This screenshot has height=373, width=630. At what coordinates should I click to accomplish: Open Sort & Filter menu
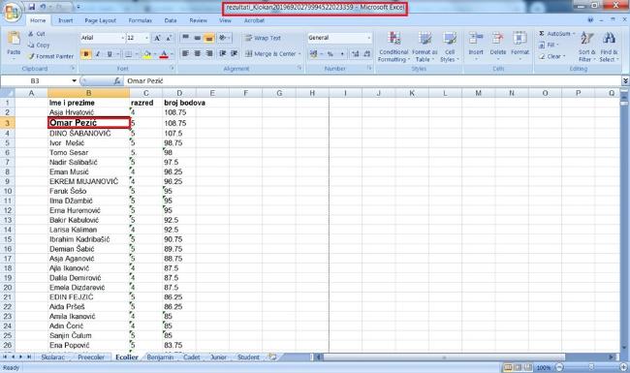tap(587, 47)
